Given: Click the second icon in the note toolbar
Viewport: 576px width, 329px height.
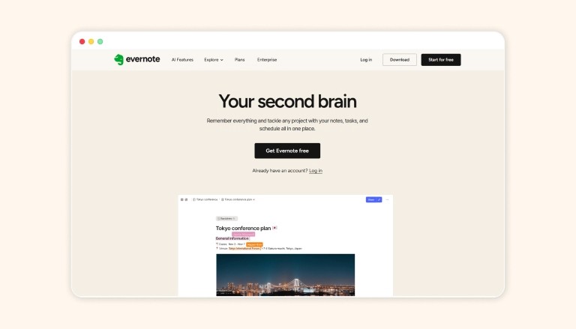Looking at the screenshot, I should [186, 200].
